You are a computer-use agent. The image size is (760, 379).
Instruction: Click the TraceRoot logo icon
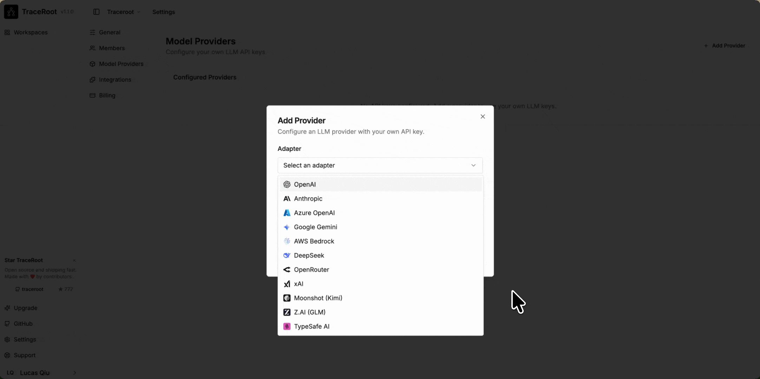(11, 12)
